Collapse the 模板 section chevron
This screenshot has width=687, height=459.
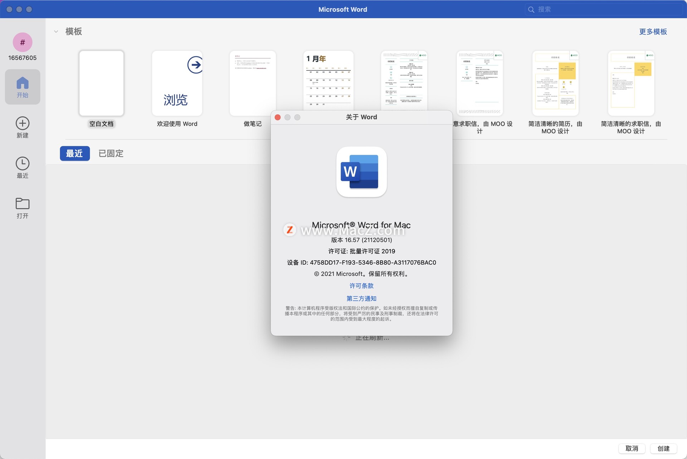[56, 31]
